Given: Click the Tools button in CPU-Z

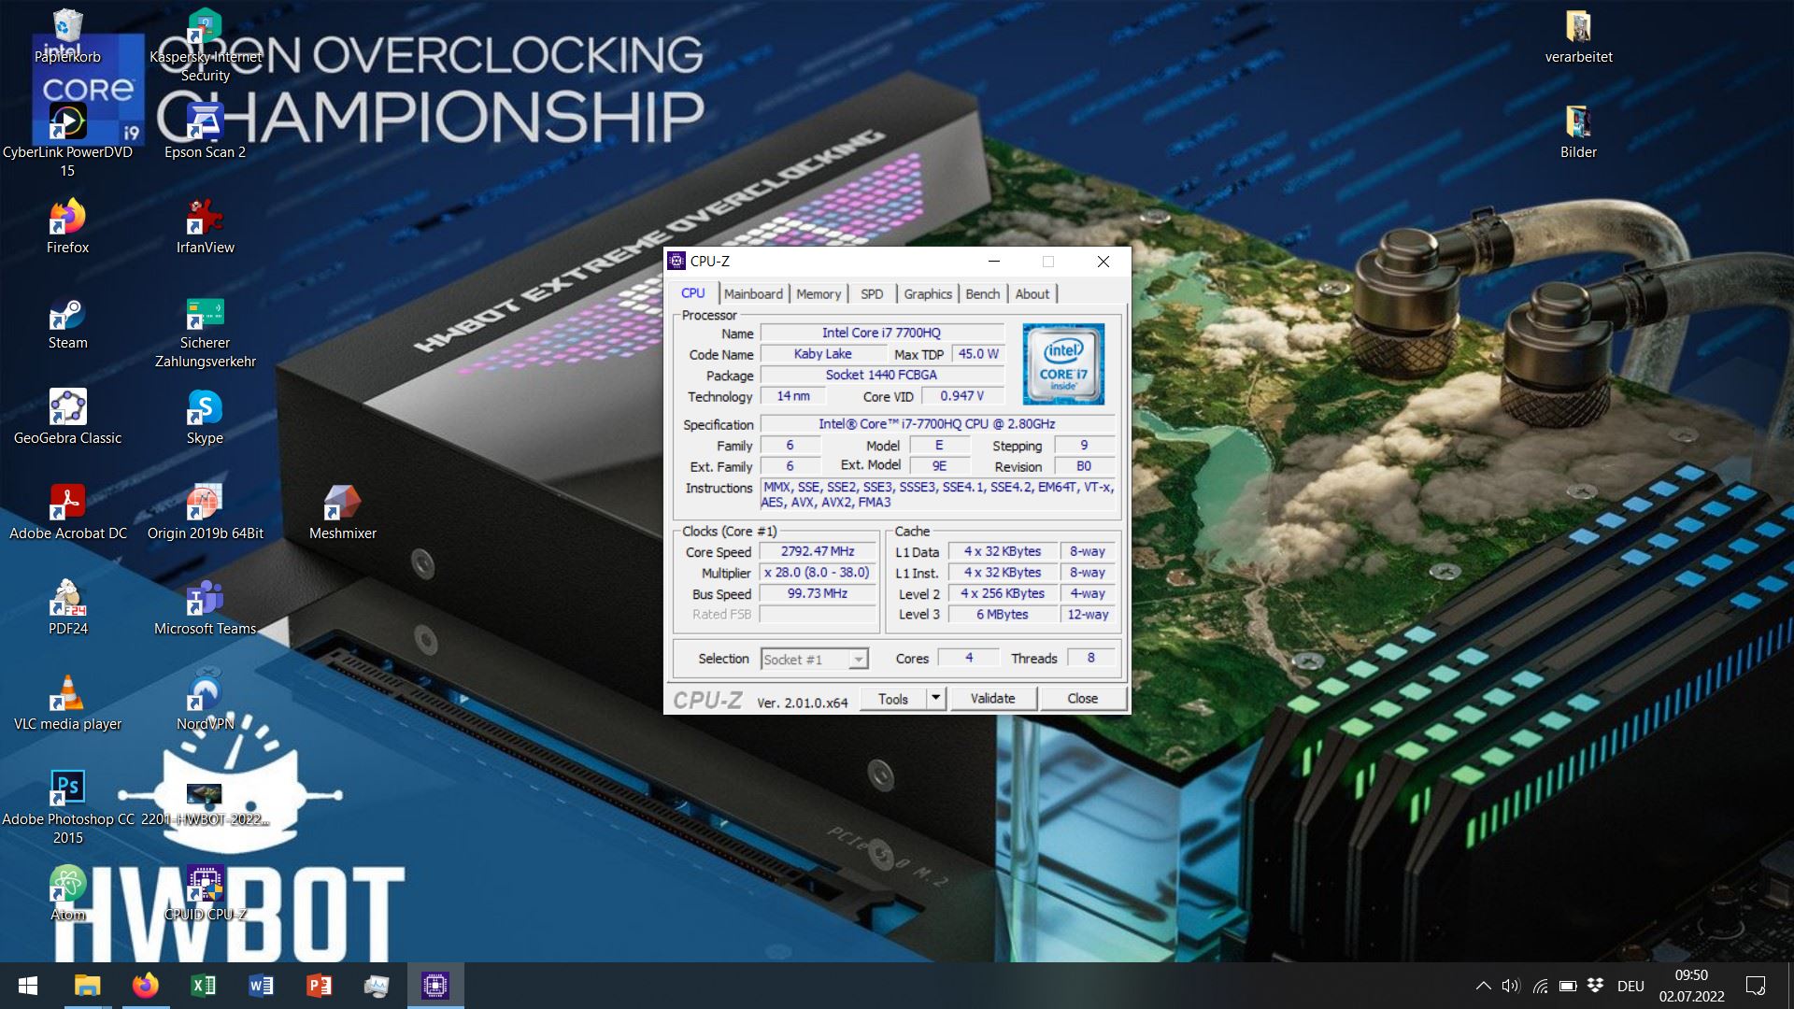Looking at the screenshot, I should (x=892, y=698).
